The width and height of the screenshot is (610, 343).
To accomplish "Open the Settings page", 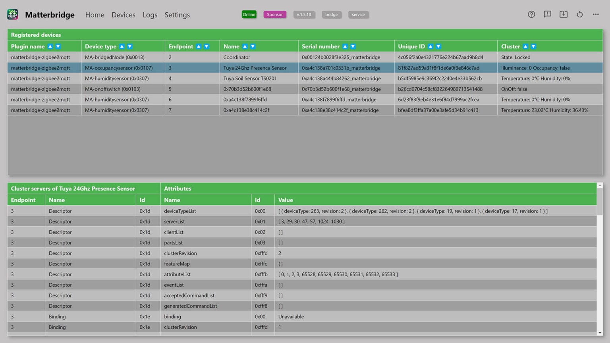I will pyautogui.click(x=177, y=15).
